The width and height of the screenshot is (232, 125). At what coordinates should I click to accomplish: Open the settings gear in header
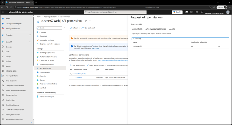point(191,12)
